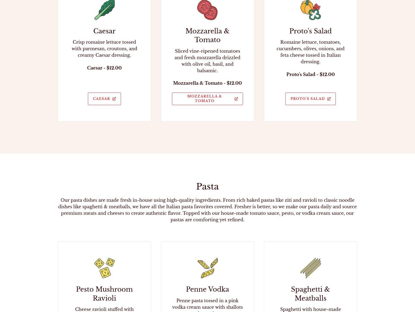Screen dimensions: 415x312
Task: Click the Penne Vodka title
Action: (207, 289)
